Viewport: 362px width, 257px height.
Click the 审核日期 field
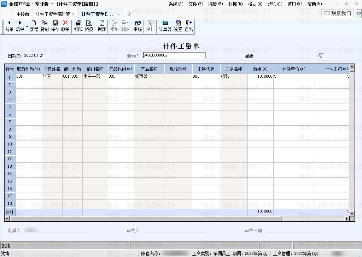click(294, 230)
